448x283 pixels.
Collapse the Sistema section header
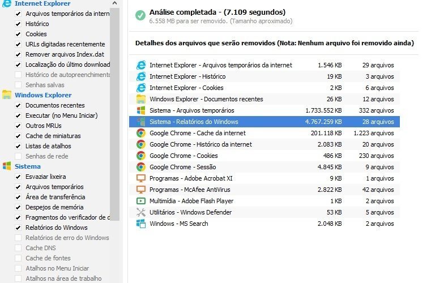(28, 166)
